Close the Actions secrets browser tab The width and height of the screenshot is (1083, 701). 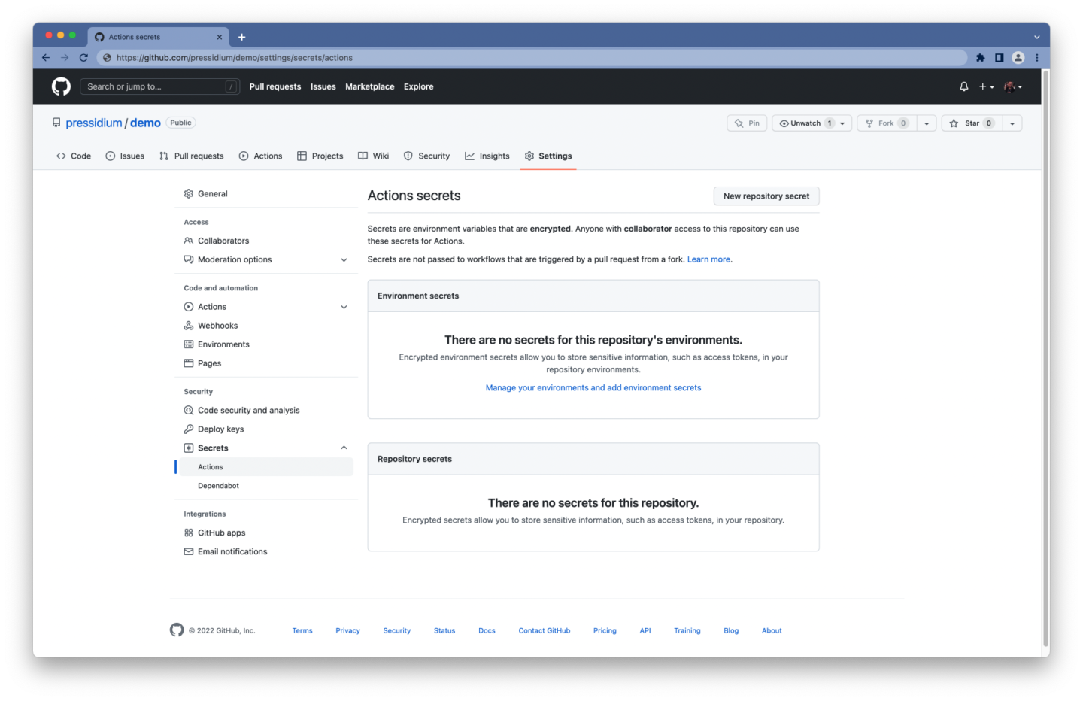pyautogui.click(x=220, y=37)
